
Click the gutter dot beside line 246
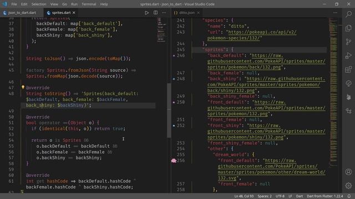(x=174, y=55)
